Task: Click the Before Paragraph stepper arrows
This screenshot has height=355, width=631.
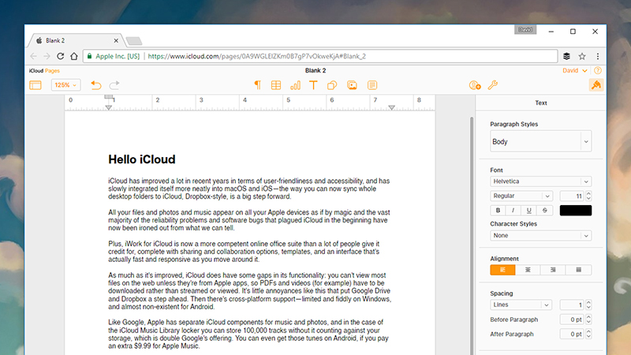Action: coord(588,319)
